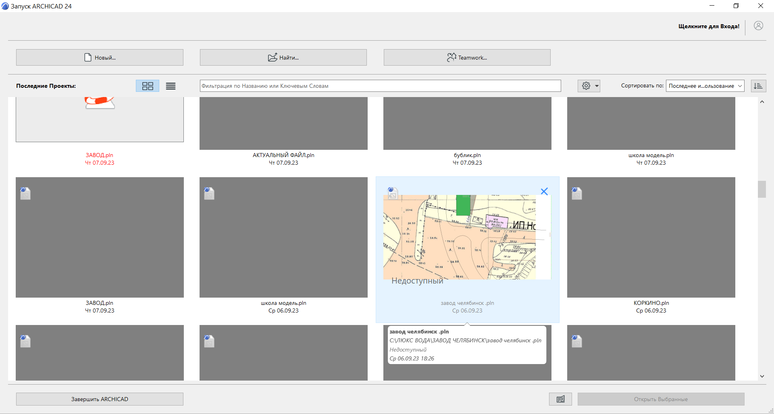Switch to thumbnail grid view
Viewport: 774px width, 414px height.
click(x=148, y=86)
